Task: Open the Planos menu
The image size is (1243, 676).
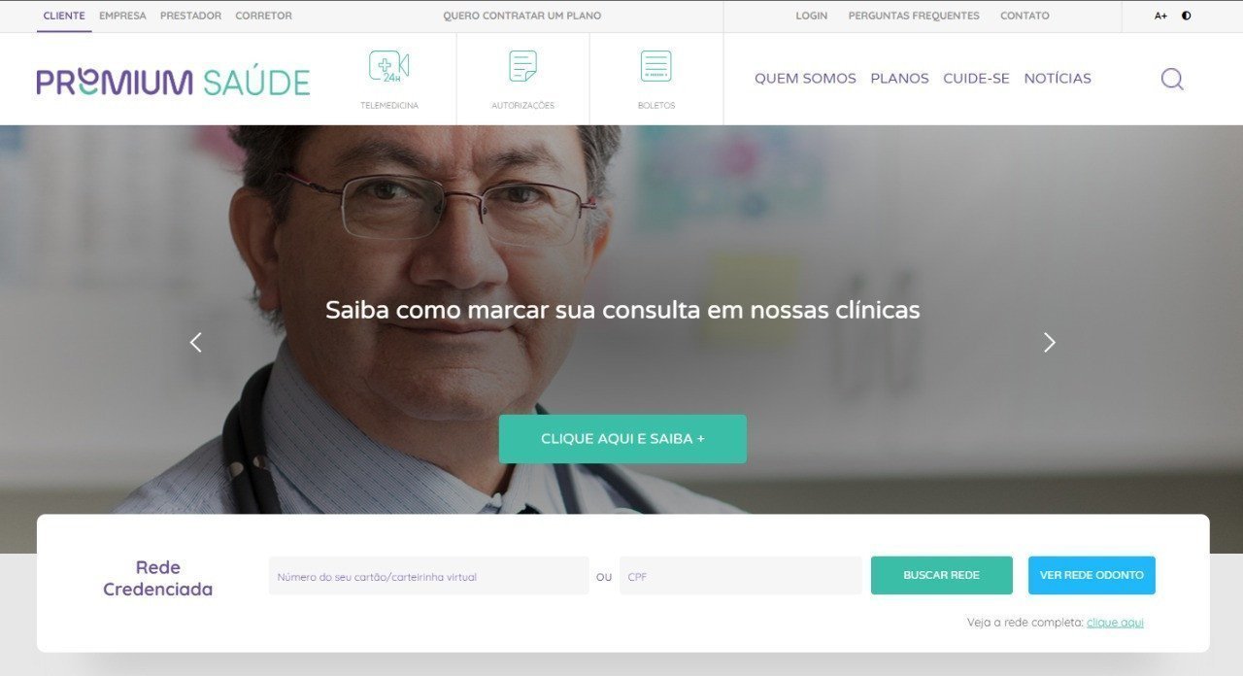Action: coord(899,79)
